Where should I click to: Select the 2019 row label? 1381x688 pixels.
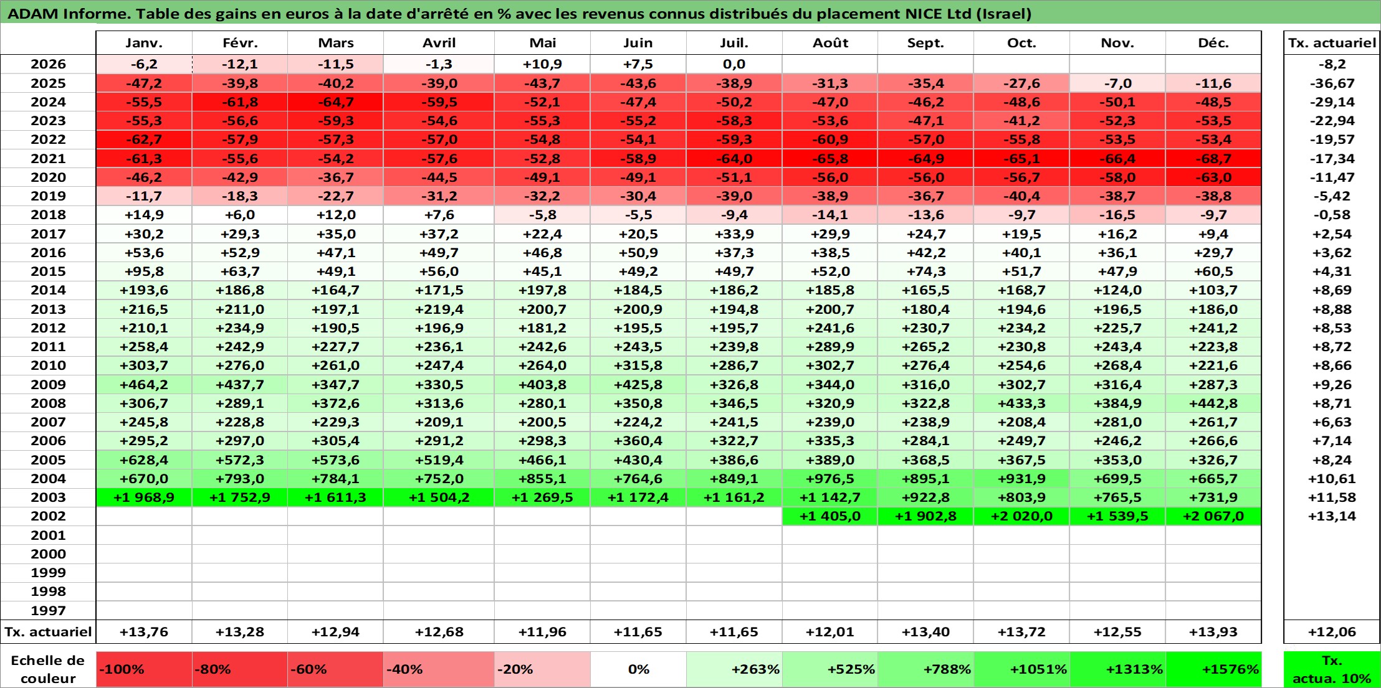click(x=48, y=196)
